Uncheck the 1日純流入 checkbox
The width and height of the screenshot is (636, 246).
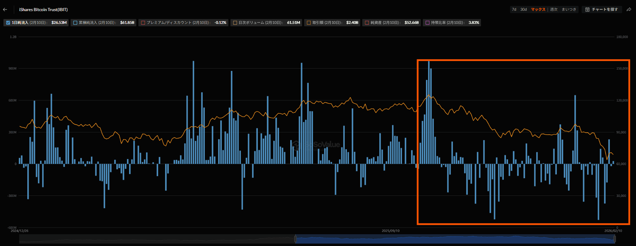click(8, 23)
